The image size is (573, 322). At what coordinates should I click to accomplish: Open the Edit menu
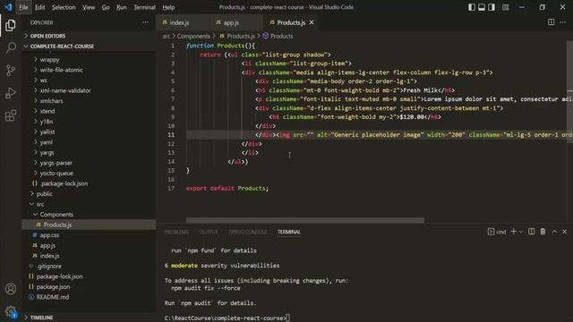39,7
